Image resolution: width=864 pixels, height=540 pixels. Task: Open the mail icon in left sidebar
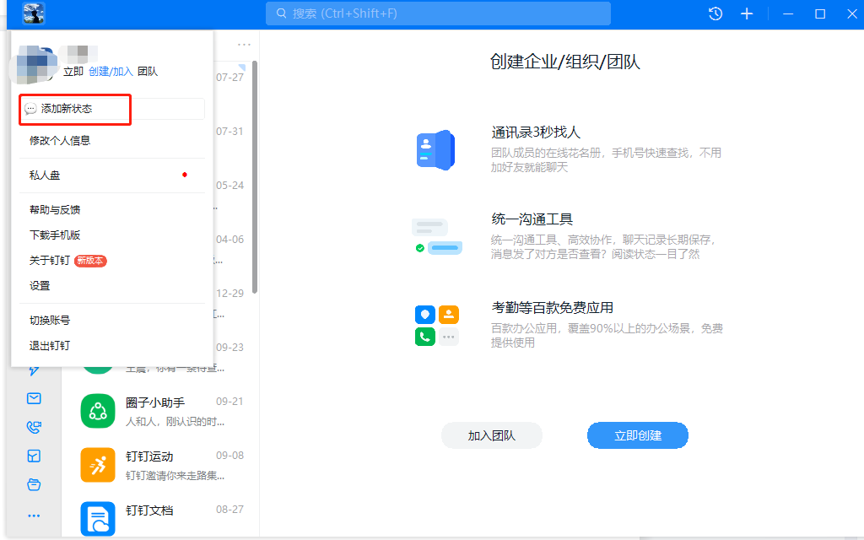pos(34,398)
